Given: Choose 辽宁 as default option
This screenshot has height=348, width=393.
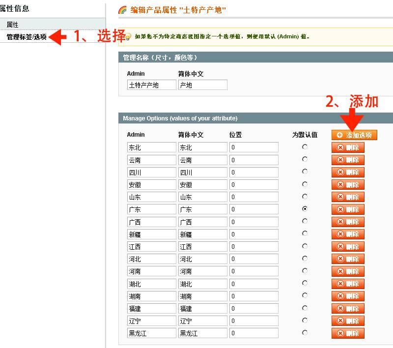Looking at the screenshot, I should (x=305, y=320).
